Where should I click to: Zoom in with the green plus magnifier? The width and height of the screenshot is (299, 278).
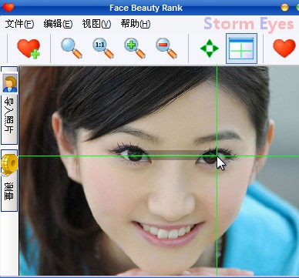tap(135, 49)
